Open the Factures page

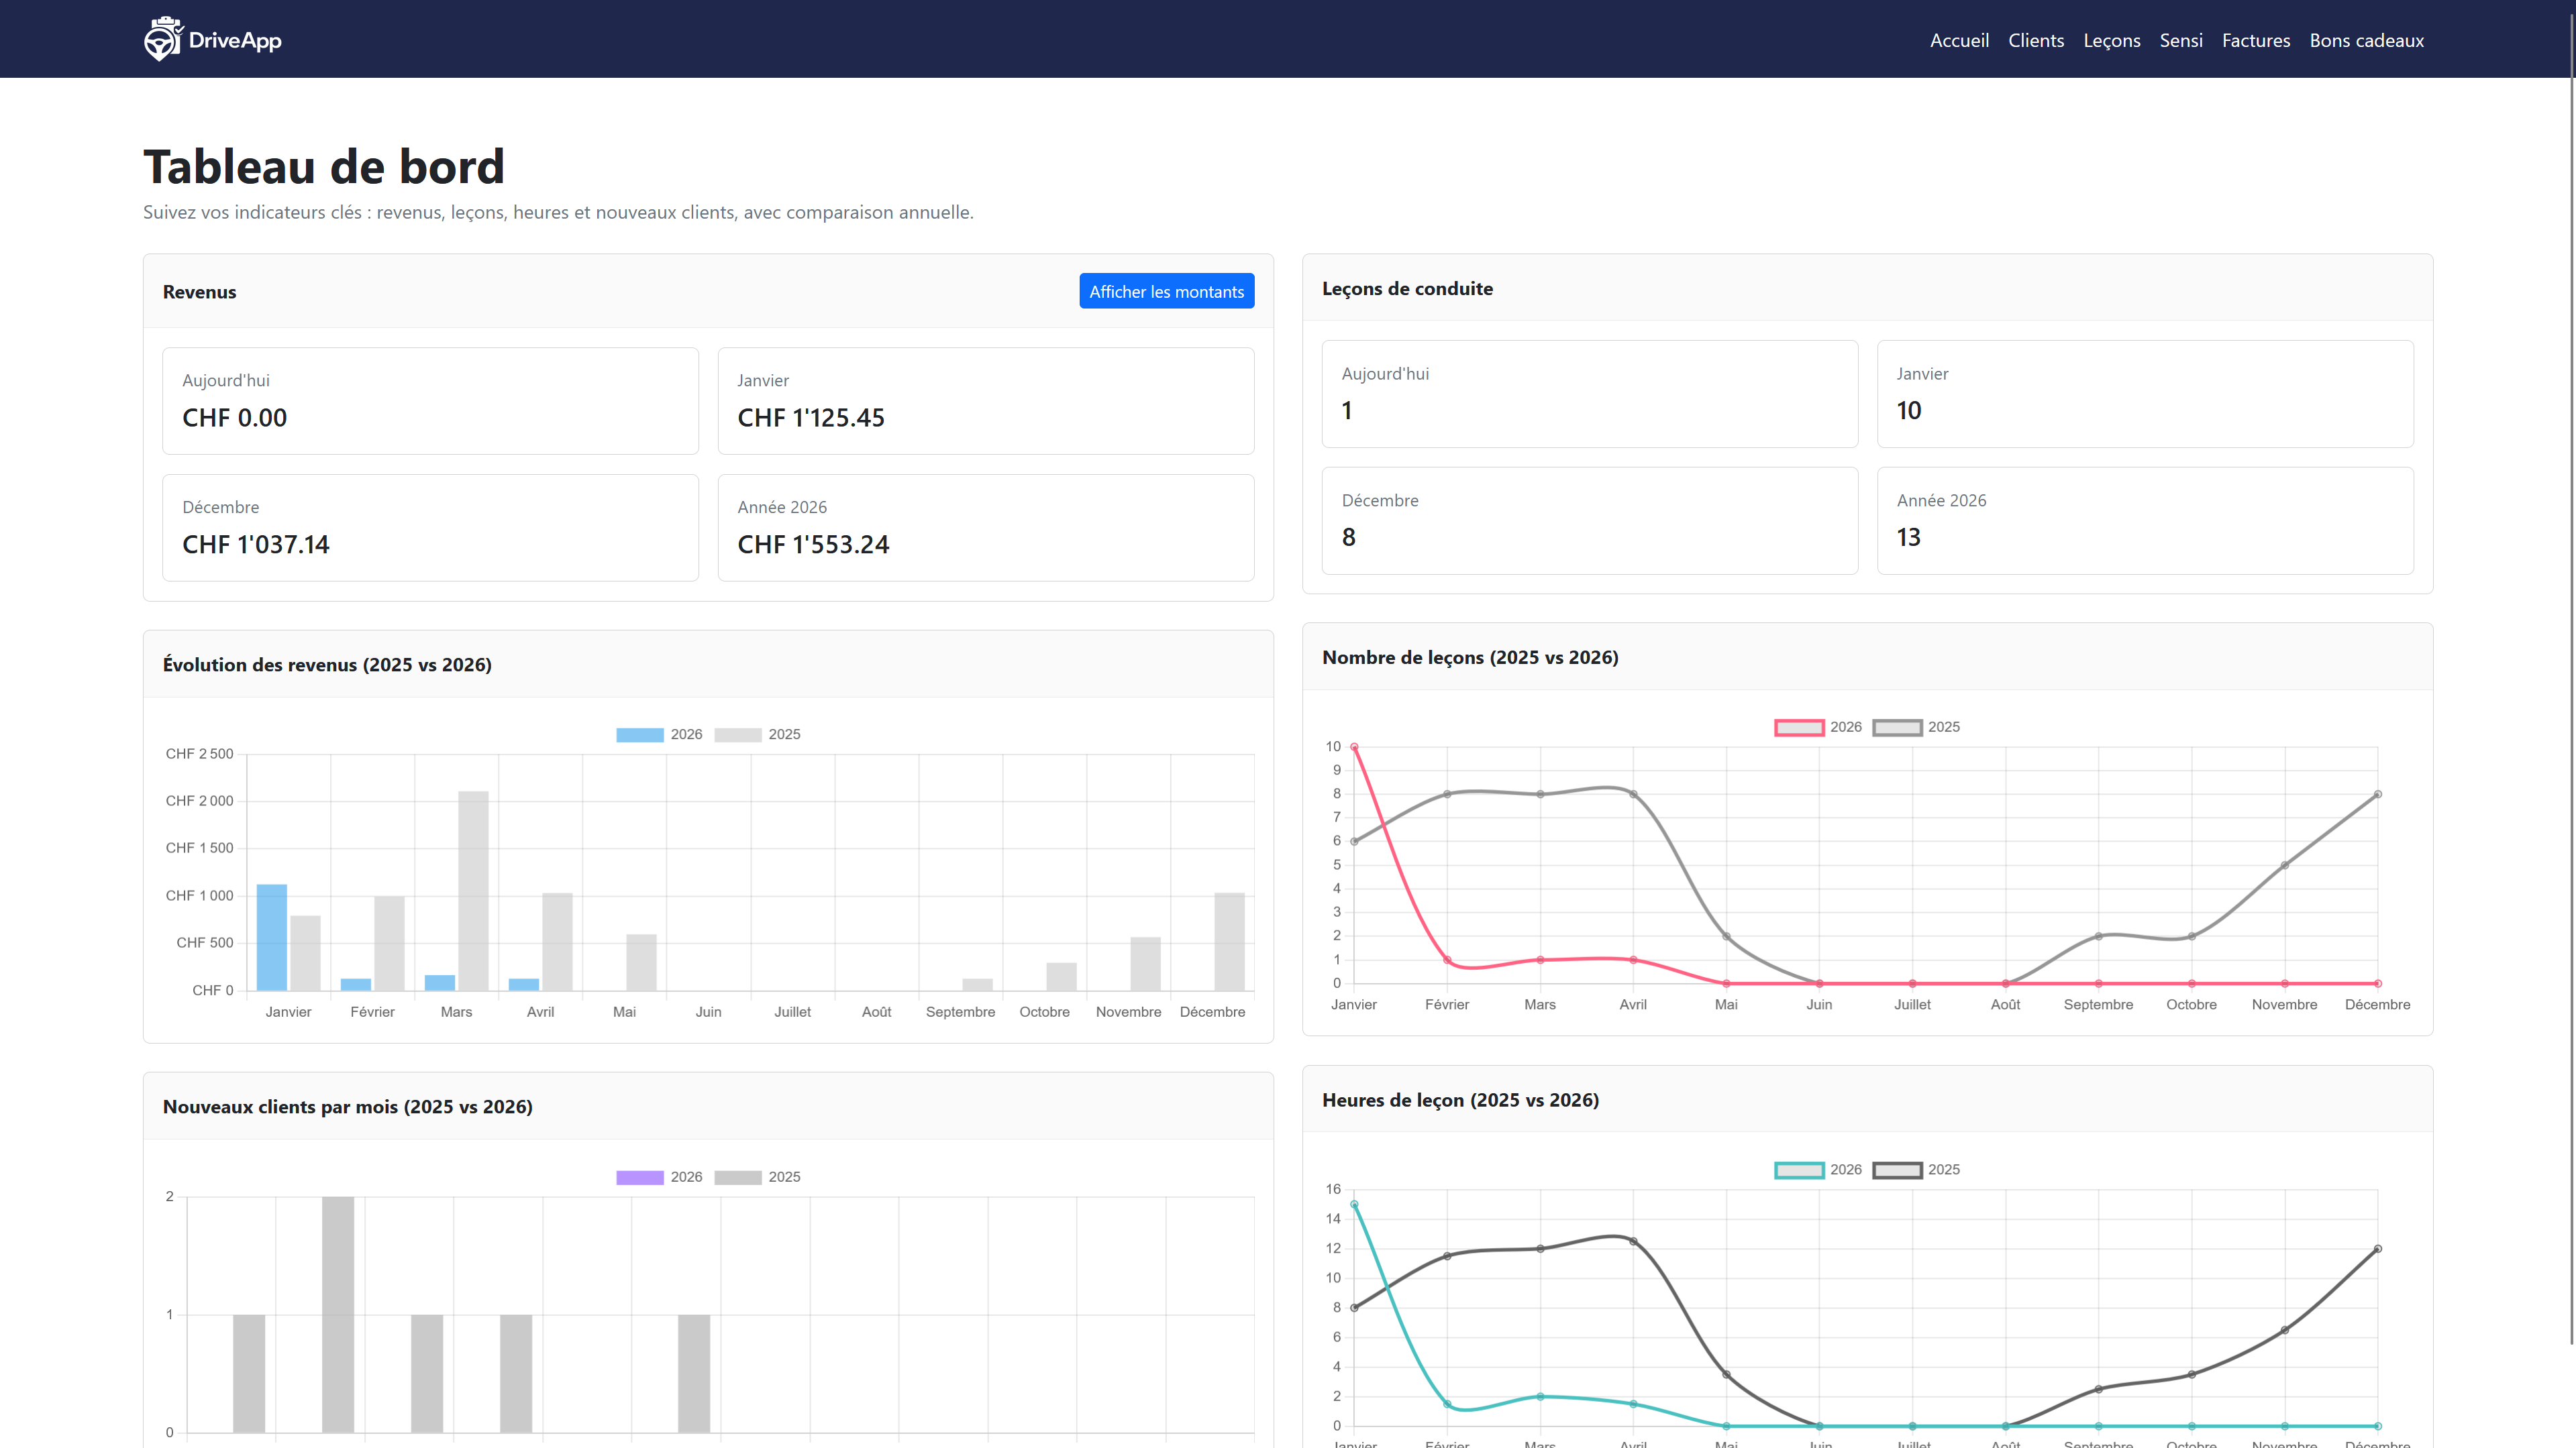(x=2255, y=40)
